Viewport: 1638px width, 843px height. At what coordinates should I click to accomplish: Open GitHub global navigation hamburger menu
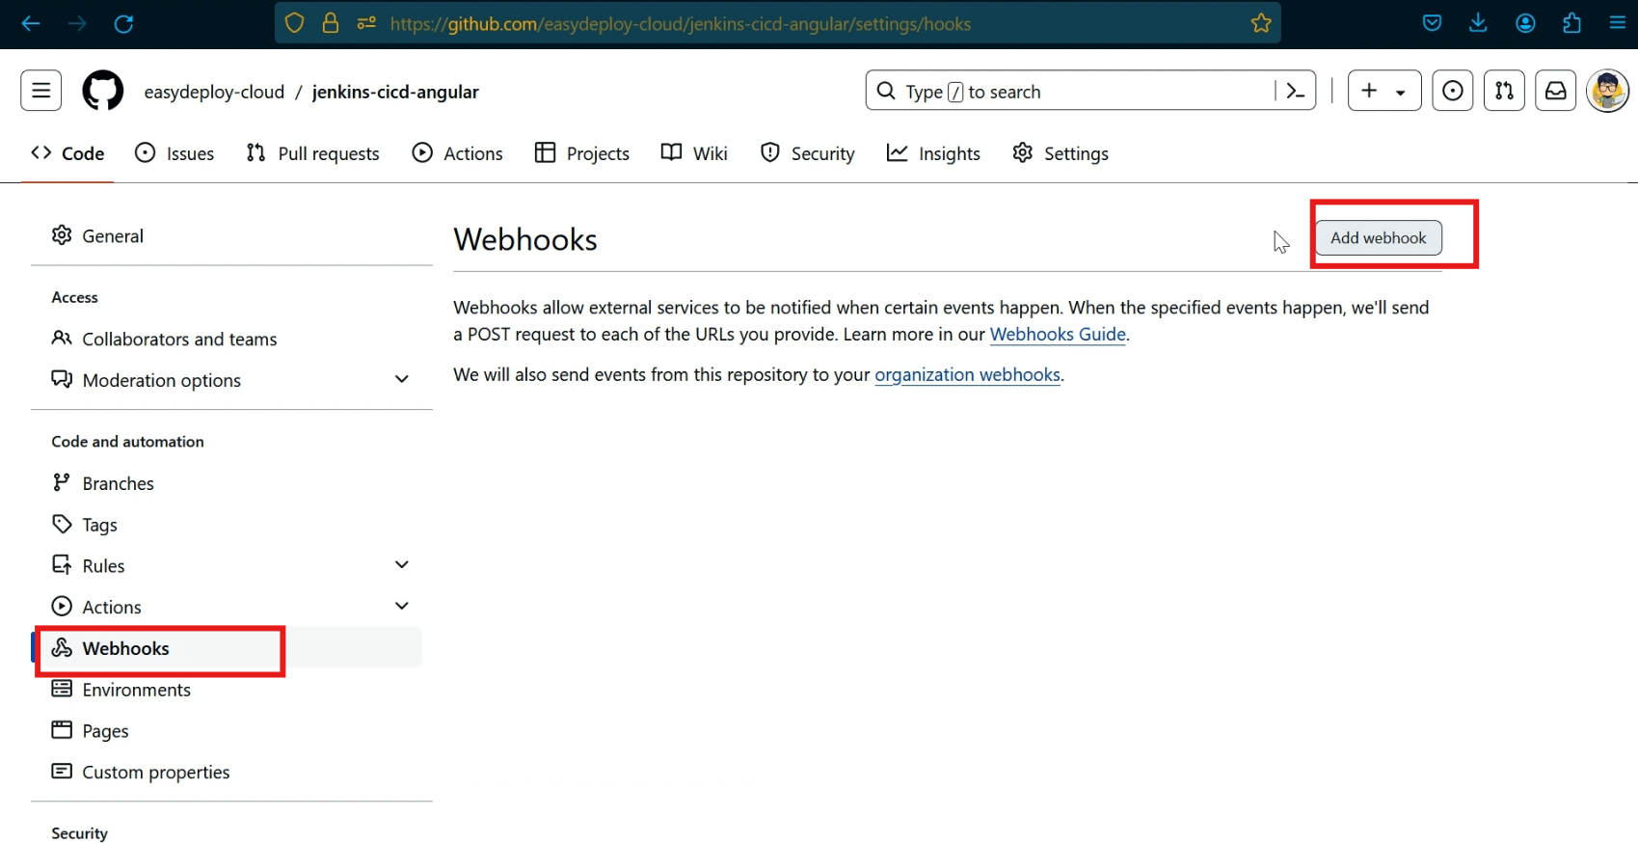coord(41,91)
